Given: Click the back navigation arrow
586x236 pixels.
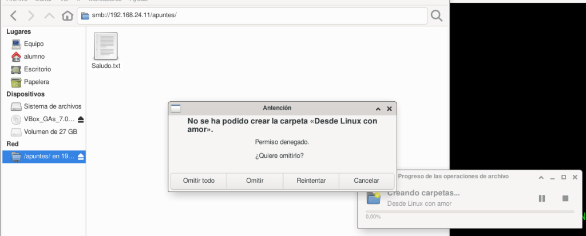Looking at the screenshot, I should pyautogui.click(x=14, y=15).
